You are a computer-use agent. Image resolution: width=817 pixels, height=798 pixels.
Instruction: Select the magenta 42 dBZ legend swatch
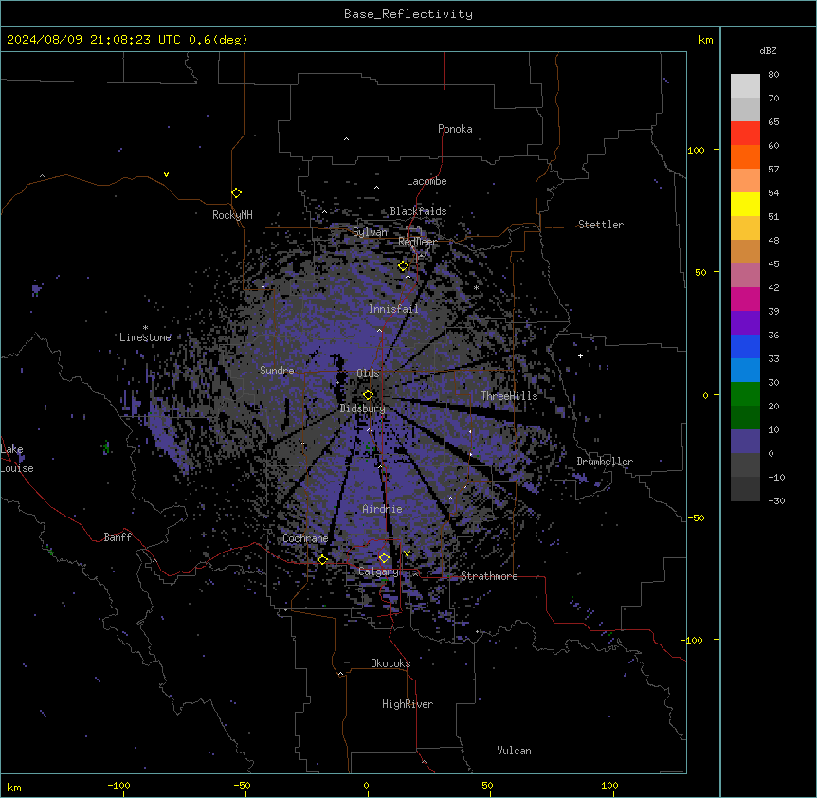pos(745,299)
